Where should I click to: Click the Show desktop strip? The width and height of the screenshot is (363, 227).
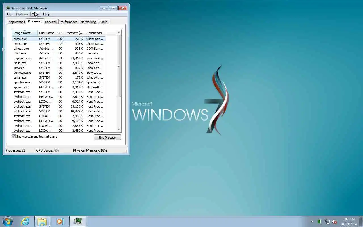[x=361, y=221]
